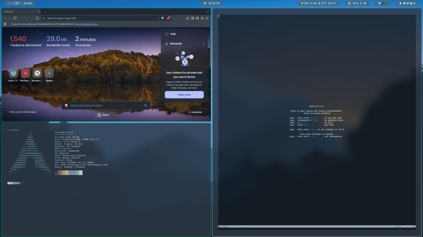
Task: Click the Import bookmarks now link
Action: pos(87,24)
